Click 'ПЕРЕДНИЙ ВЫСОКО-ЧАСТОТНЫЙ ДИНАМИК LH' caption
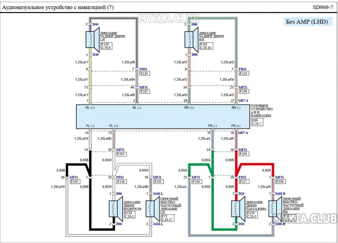This screenshot has width=338, height=243. tap(171, 206)
